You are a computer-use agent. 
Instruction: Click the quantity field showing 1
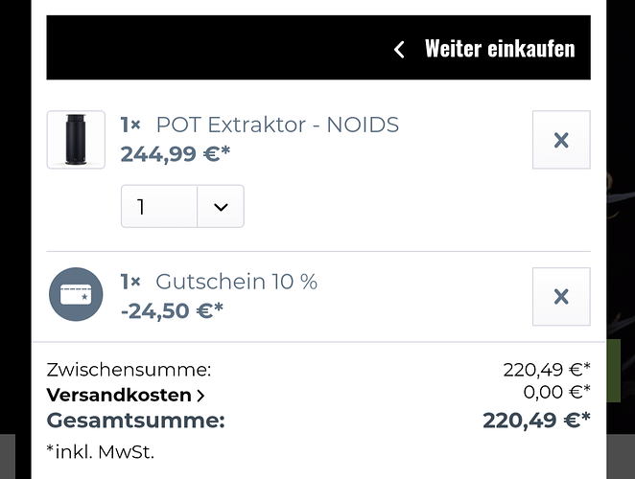coord(159,207)
